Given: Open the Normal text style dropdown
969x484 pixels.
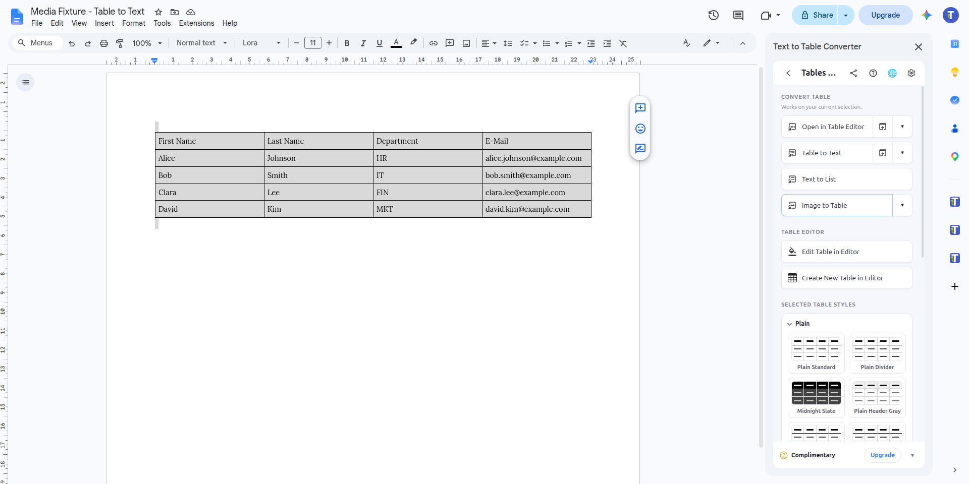Looking at the screenshot, I should pos(202,43).
